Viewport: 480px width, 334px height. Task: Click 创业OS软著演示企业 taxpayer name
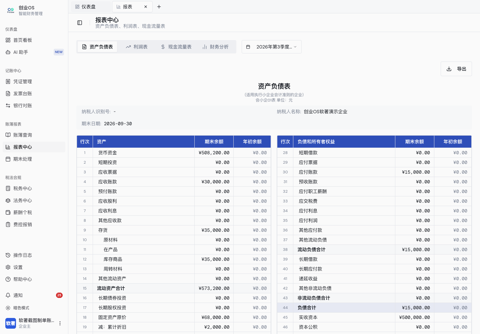[325, 112]
